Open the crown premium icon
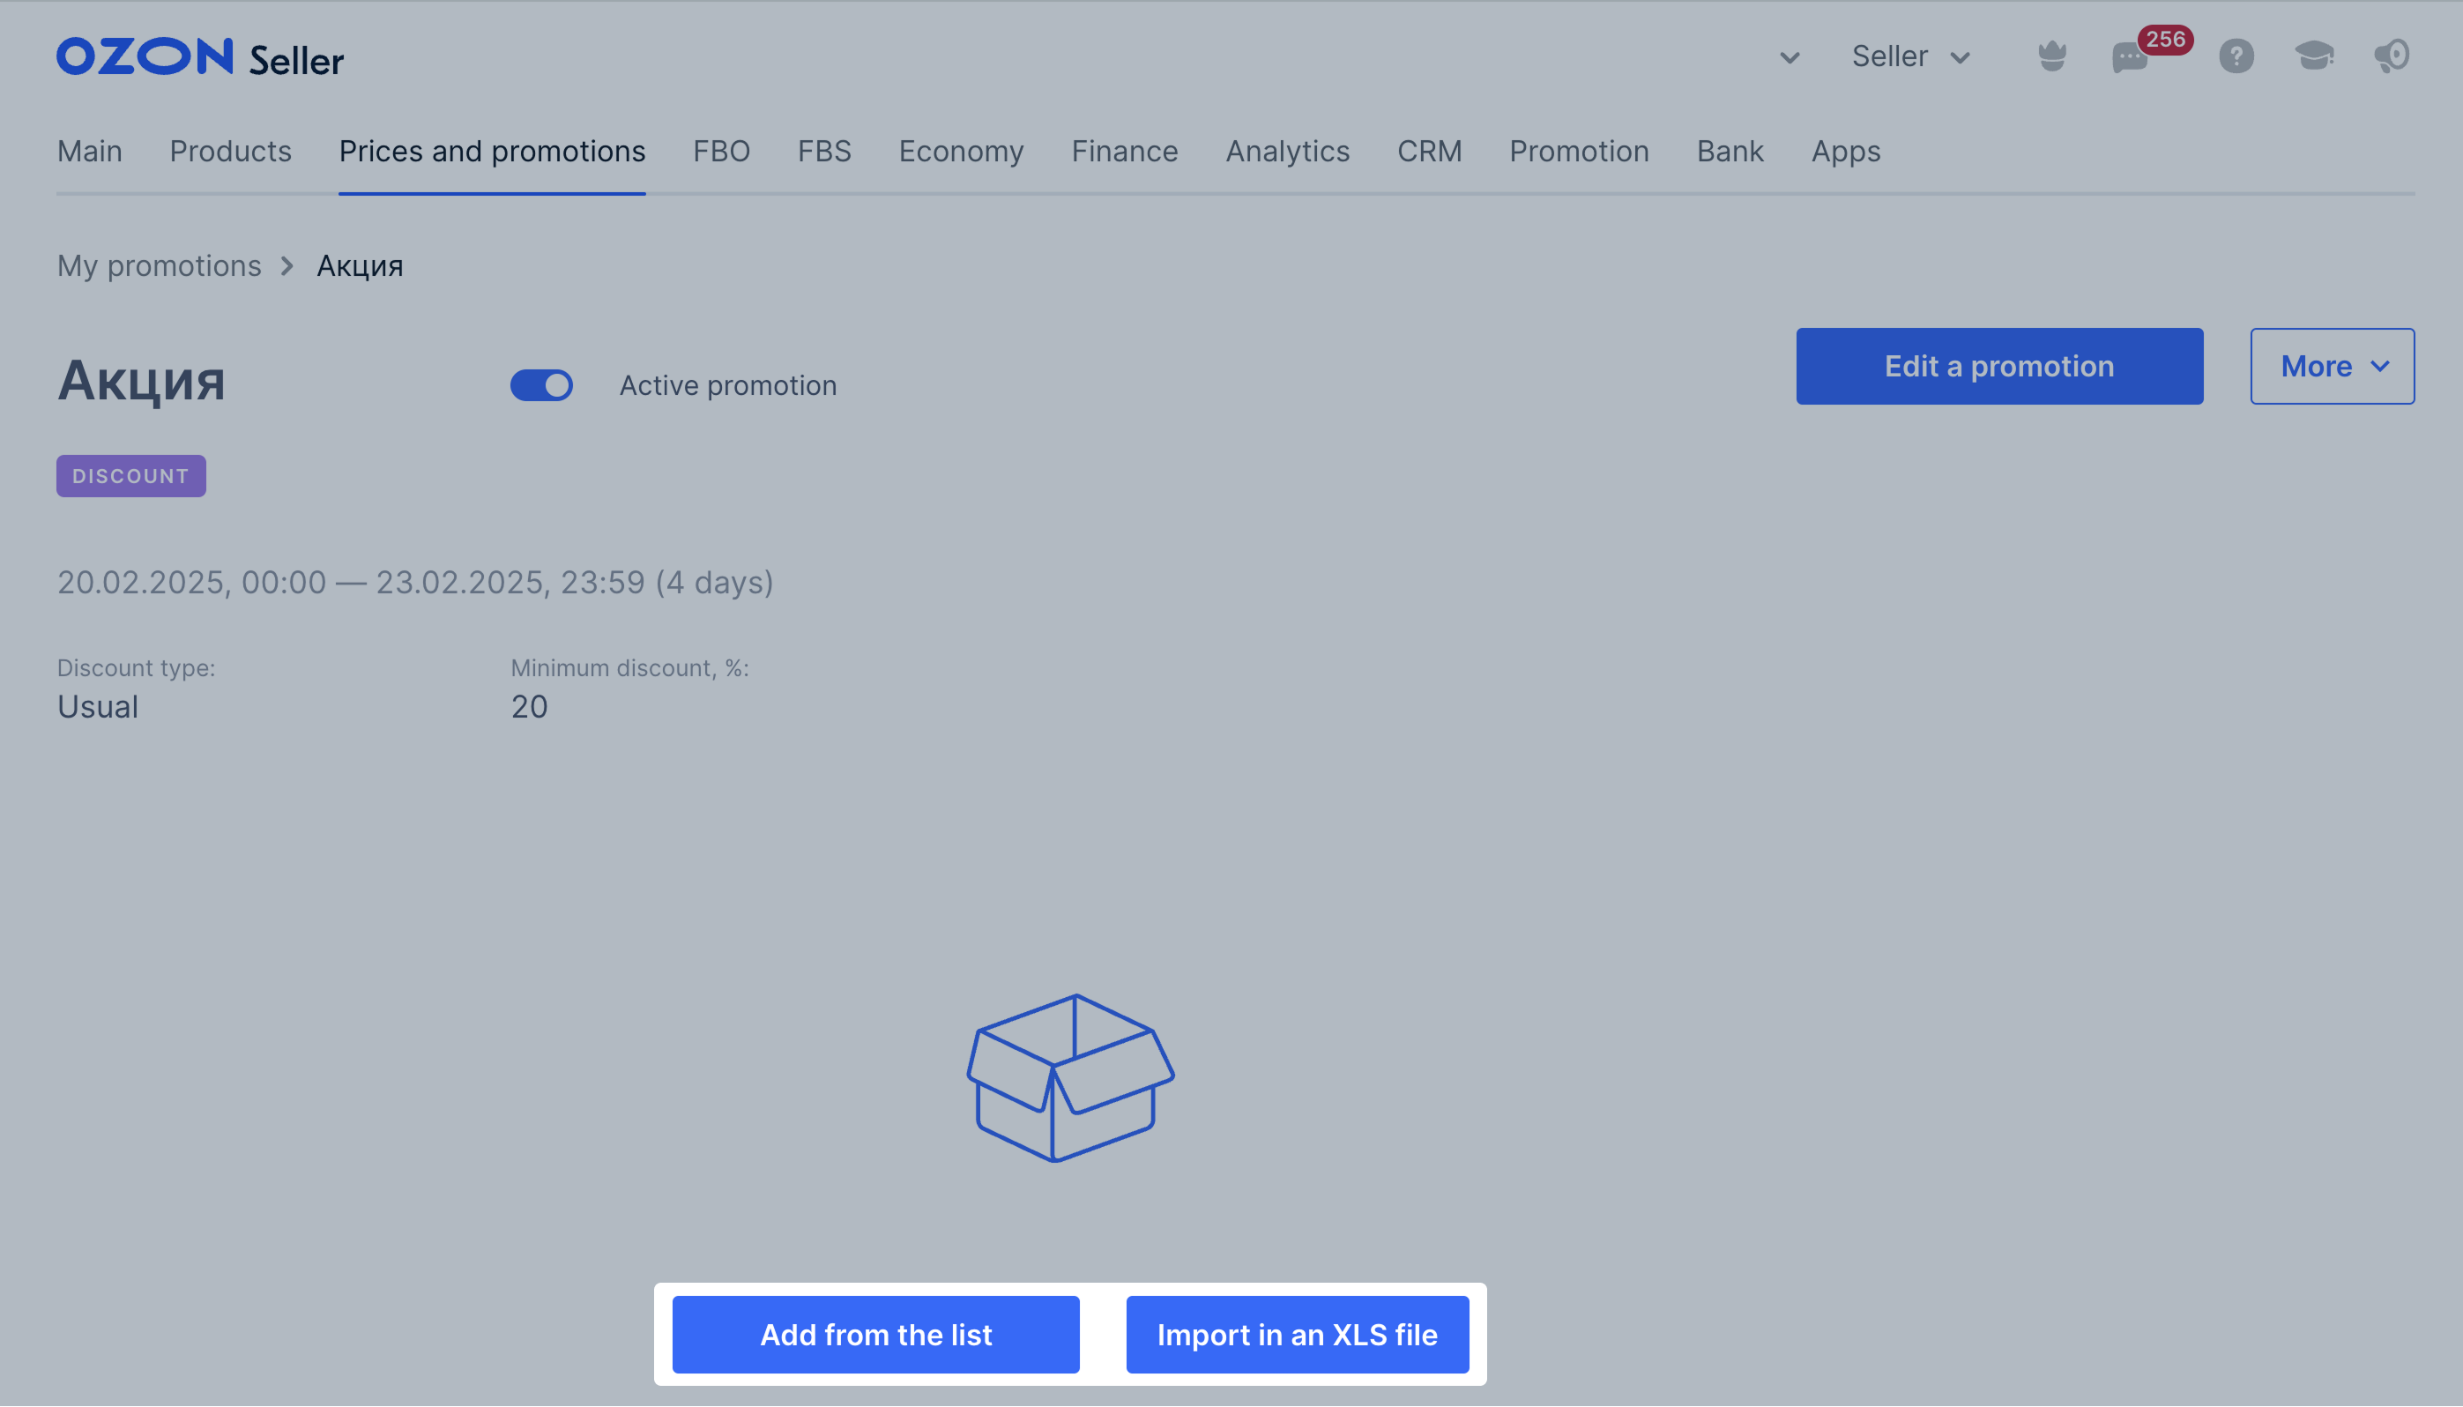 point(2051,56)
